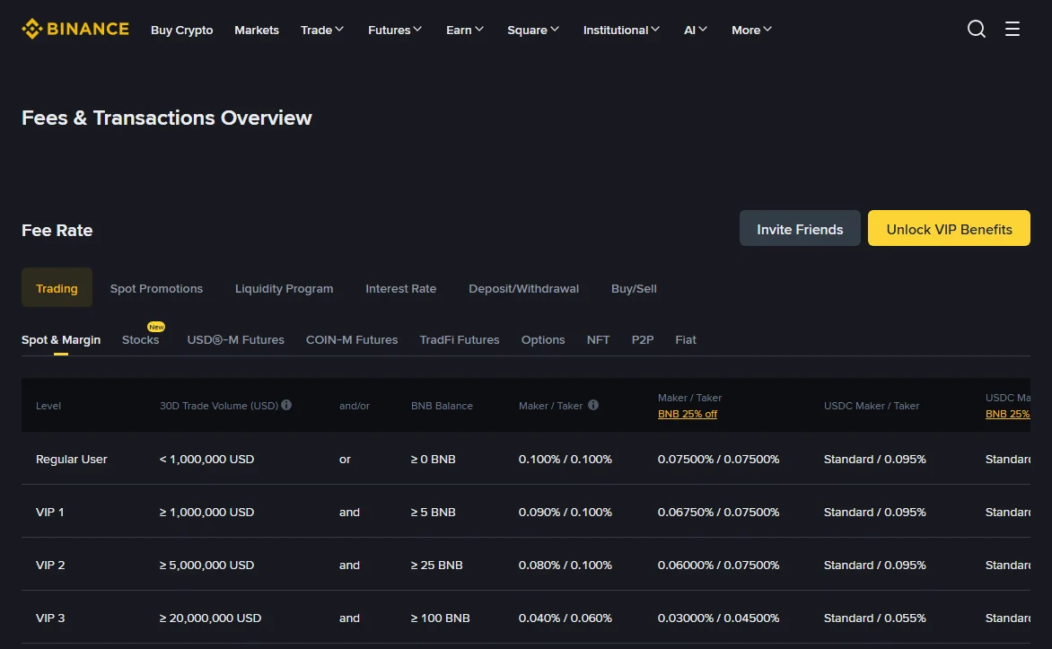
Task: Click 'Standard / 0.055%' USDC fee cell
Action: (x=875, y=618)
